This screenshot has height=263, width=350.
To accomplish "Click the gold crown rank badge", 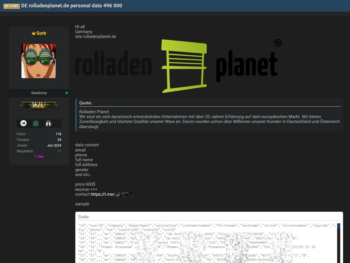I will (39, 106).
